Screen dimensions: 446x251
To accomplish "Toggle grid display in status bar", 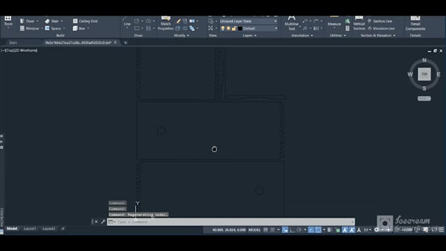I will [x=266, y=229].
